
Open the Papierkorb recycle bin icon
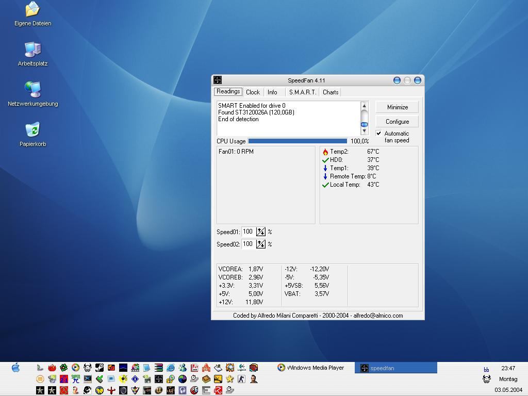pos(32,130)
